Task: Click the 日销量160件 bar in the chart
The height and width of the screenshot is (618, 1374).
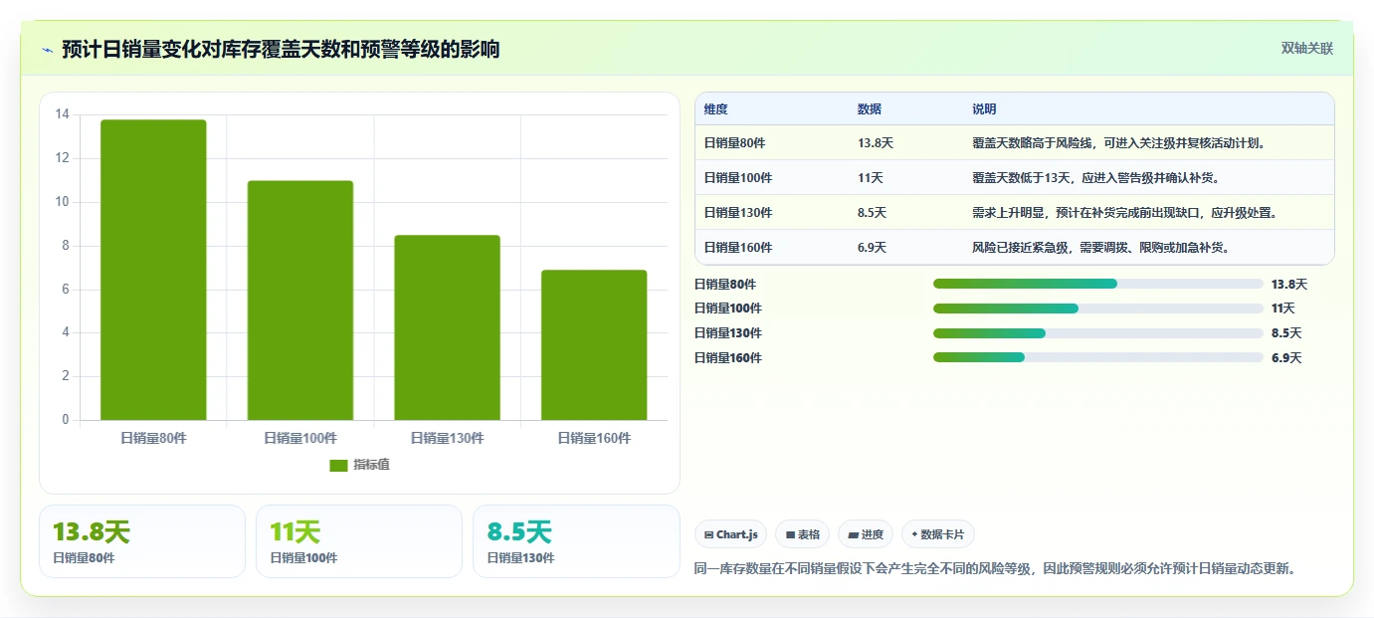Action: [x=594, y=345]
